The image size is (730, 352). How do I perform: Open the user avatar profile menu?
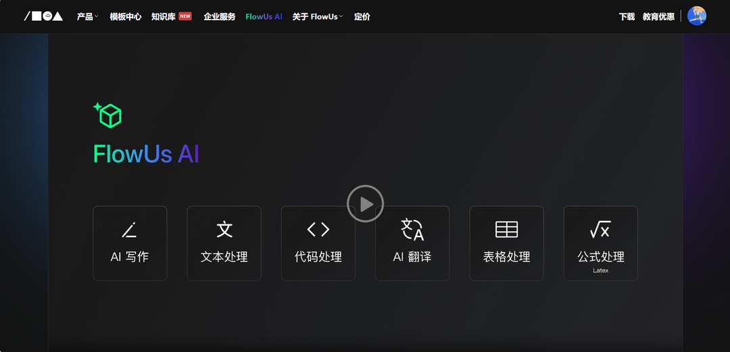[x=697, y=16]
